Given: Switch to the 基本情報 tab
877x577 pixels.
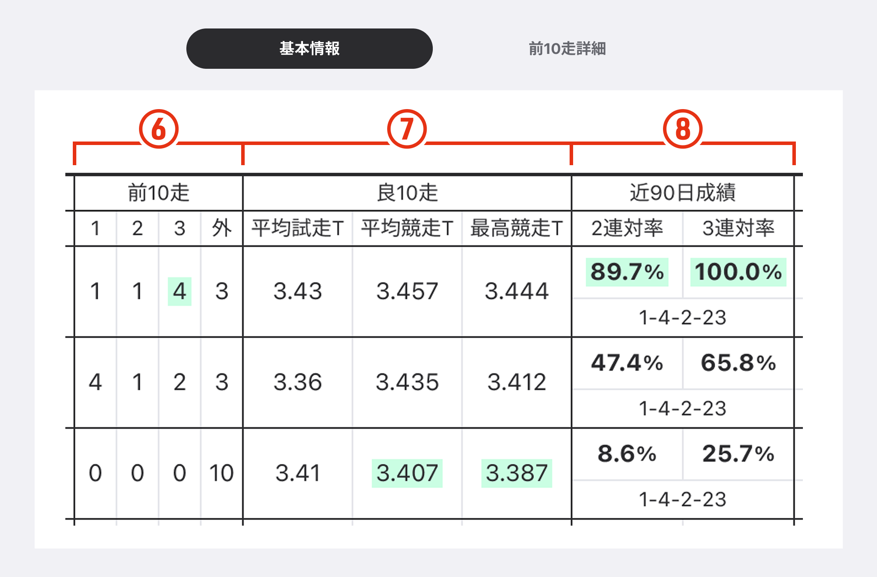Looking at the screenshot, I should [309, 49].
